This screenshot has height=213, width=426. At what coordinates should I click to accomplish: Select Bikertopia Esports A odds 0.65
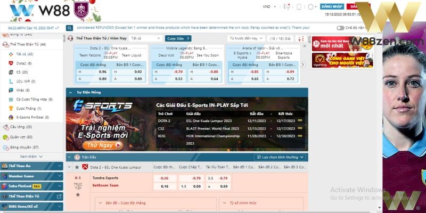point(245,79)
